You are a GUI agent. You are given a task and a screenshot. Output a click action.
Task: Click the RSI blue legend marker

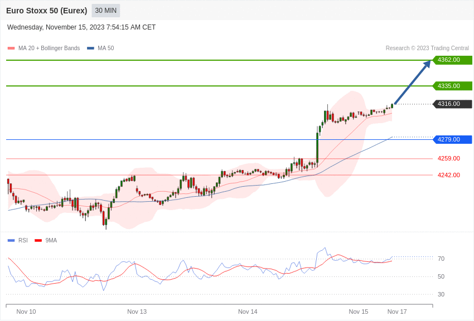tap(11, 240)
